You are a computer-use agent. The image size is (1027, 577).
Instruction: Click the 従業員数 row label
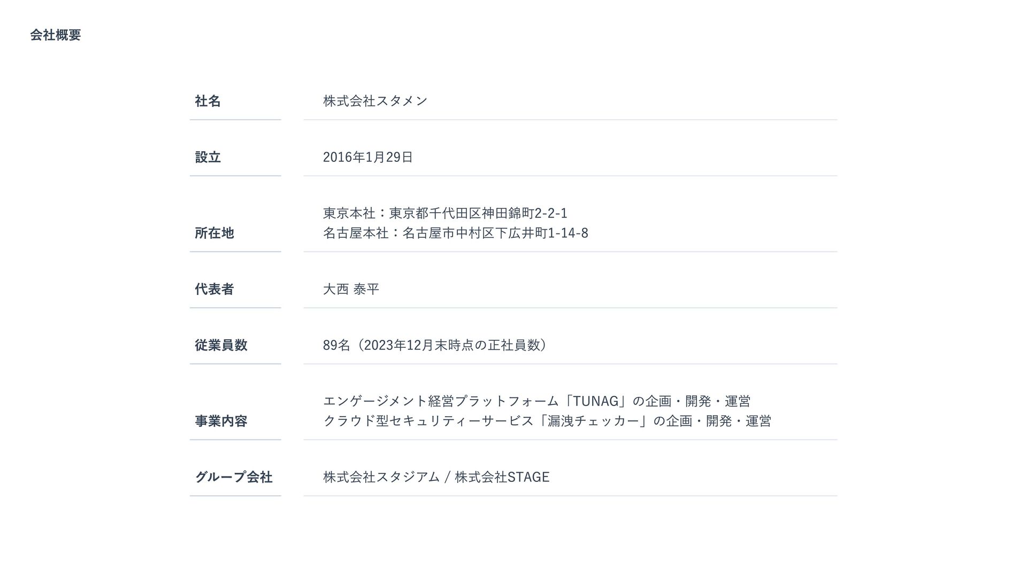pyautogui.click(x=221, y=345)
